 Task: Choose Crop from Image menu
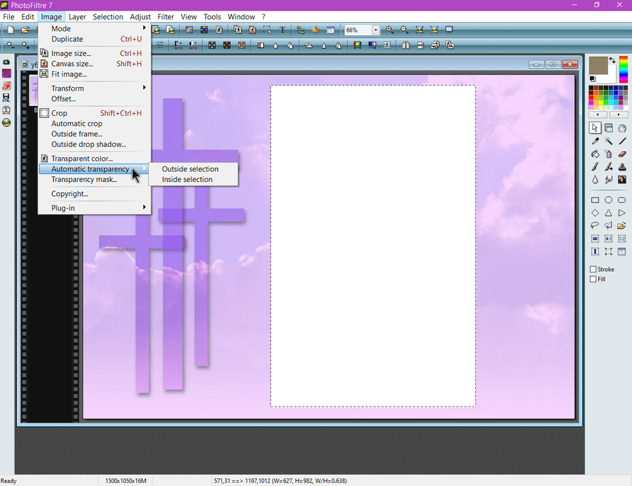pyautogui.click(x=95, y=113)
